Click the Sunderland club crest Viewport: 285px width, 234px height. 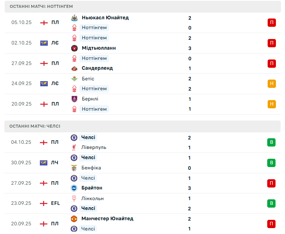74,68
